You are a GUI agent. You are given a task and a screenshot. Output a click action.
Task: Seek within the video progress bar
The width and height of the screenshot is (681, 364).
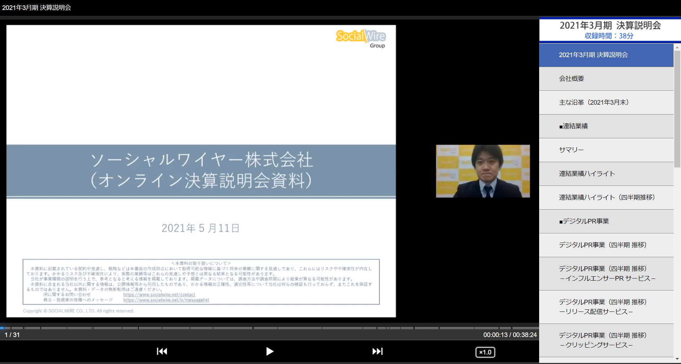tap(270, 328)
